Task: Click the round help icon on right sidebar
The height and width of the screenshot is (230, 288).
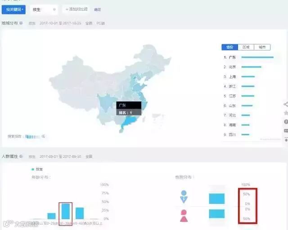Action: click(286, 122)
